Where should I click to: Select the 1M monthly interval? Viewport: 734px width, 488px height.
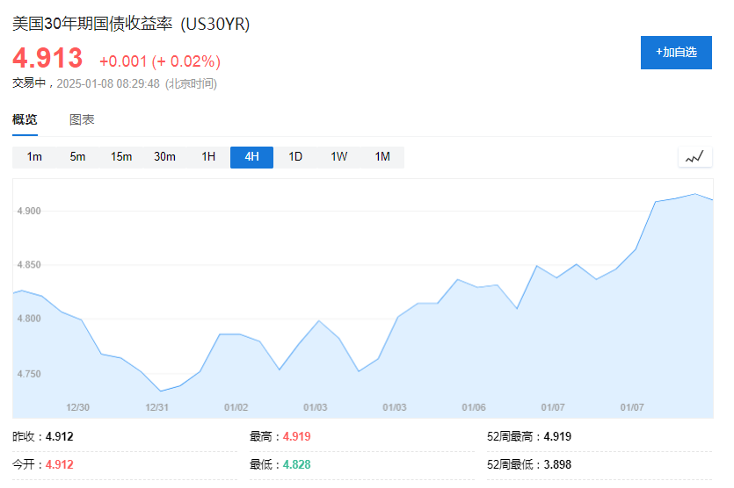pyautogui.click(x=382, y=157)
